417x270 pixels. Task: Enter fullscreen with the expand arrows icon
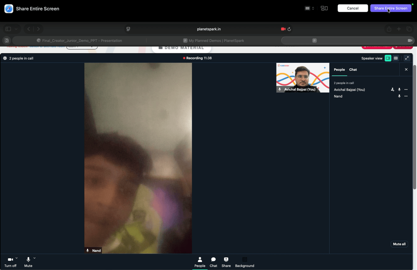point(407,58)
